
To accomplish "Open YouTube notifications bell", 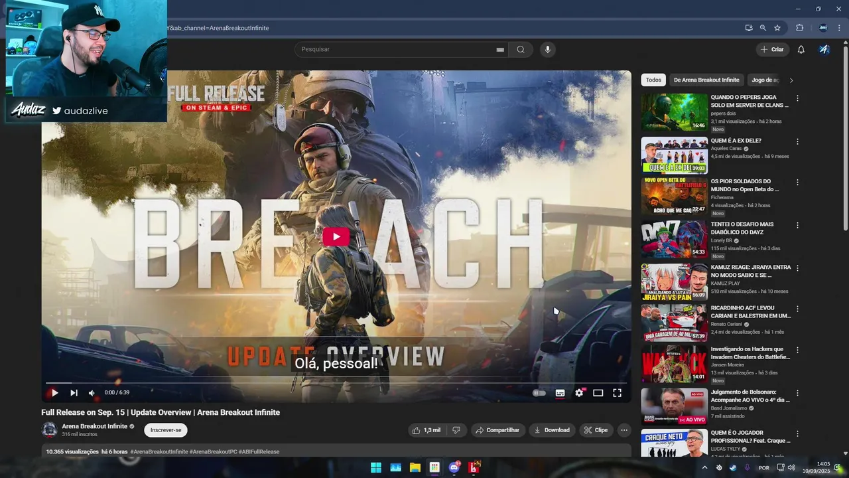I will coord(801,49).
